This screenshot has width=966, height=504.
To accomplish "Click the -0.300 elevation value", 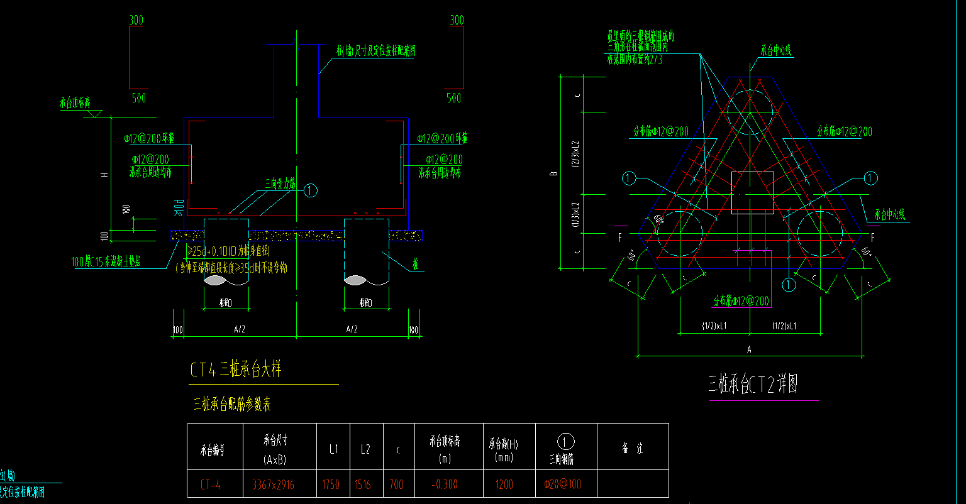I will [445, 485].
